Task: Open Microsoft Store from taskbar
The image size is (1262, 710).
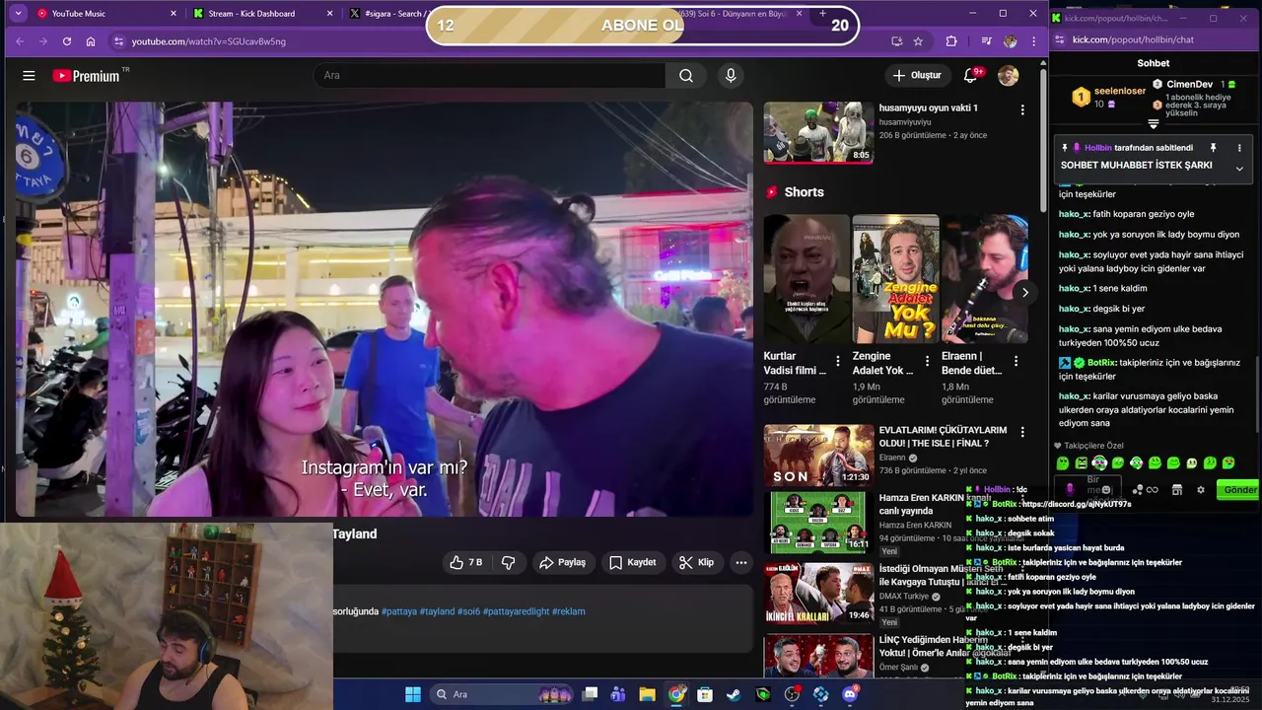Action: [705, 694]
